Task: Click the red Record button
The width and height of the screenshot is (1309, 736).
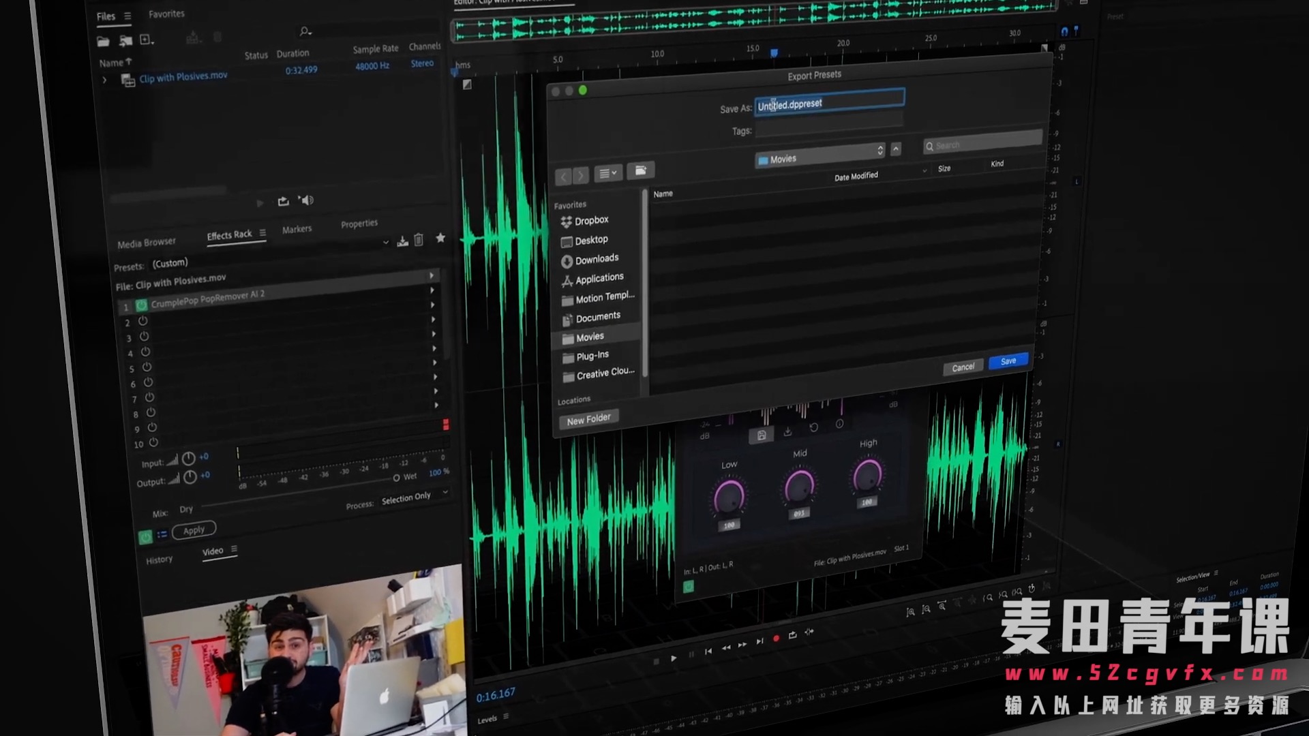Action: click(776, 639)
